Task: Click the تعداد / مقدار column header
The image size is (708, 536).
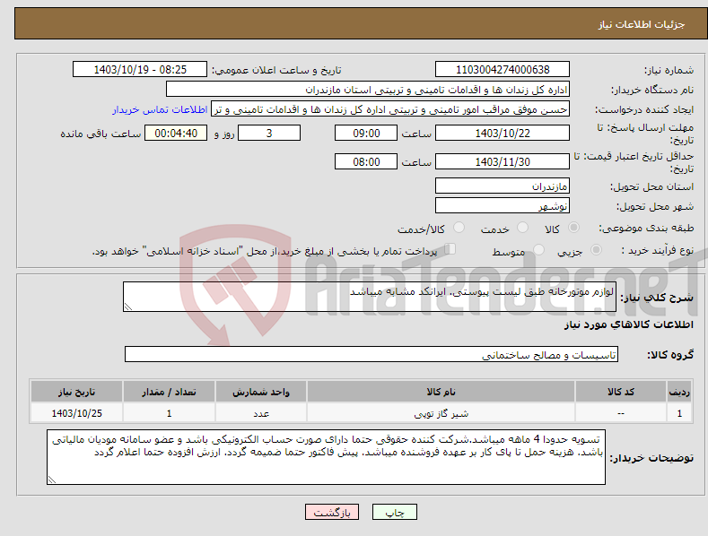Action: click(x=169, y=392)
